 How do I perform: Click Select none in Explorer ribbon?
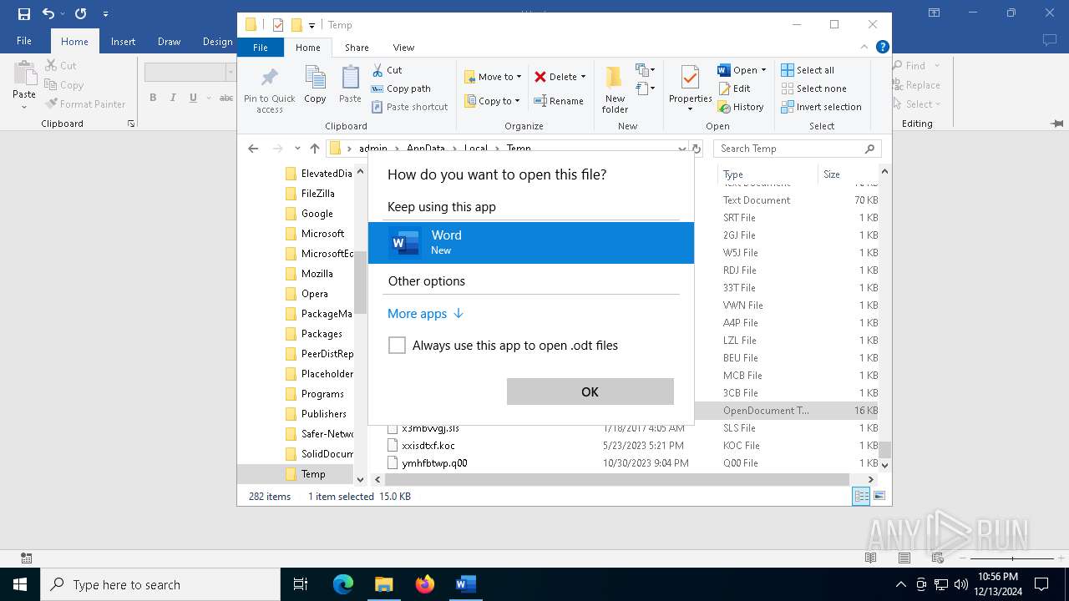813,88
